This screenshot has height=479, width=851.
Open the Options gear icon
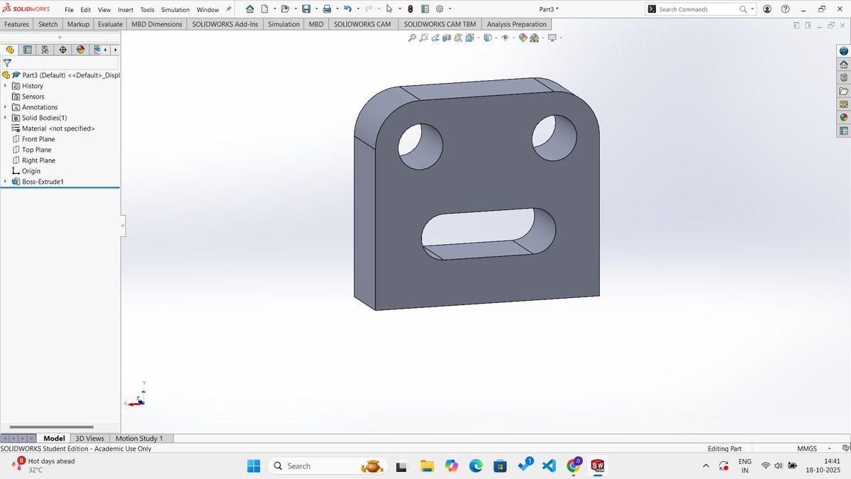(440, 9)
